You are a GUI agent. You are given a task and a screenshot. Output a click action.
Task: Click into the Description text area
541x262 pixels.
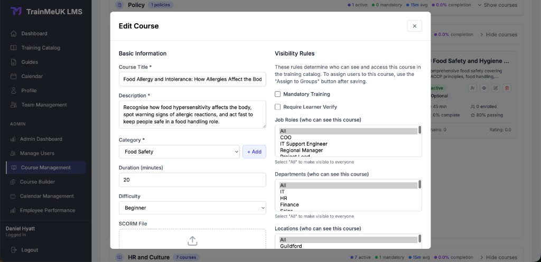coord(192,114)
